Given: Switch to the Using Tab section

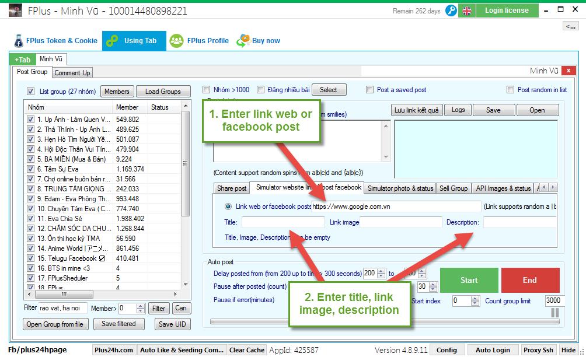Looking at the screenshot, I should [134, 41].
